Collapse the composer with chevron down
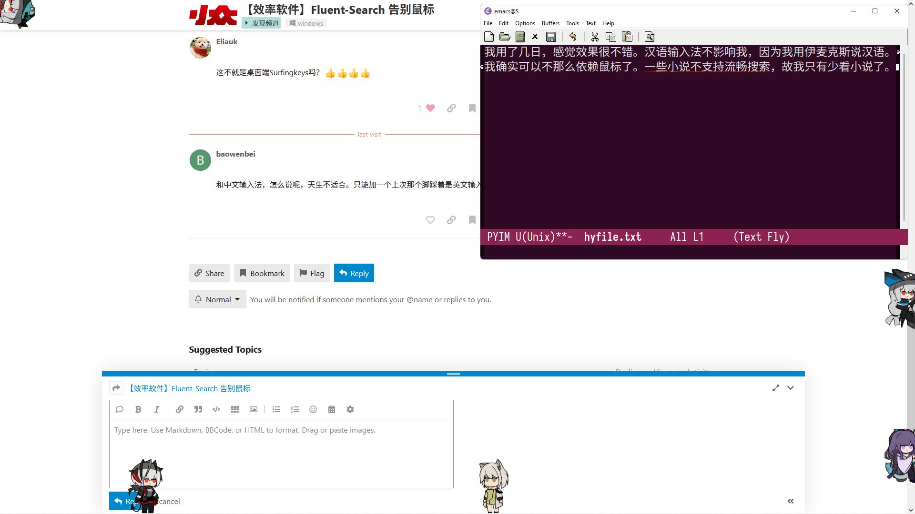The height and width of the screenshot is (514, 915). (x=791, y=388)
